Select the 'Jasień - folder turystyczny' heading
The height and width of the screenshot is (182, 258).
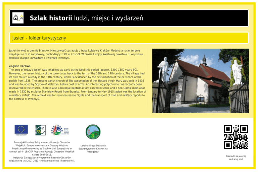point(39,38)
